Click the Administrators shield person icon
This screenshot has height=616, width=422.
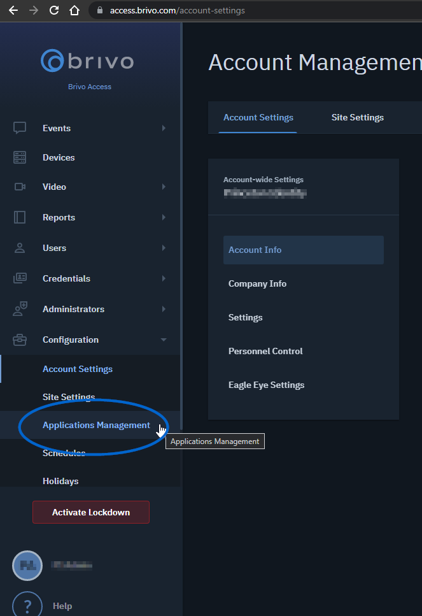click(x=20, y=309)
